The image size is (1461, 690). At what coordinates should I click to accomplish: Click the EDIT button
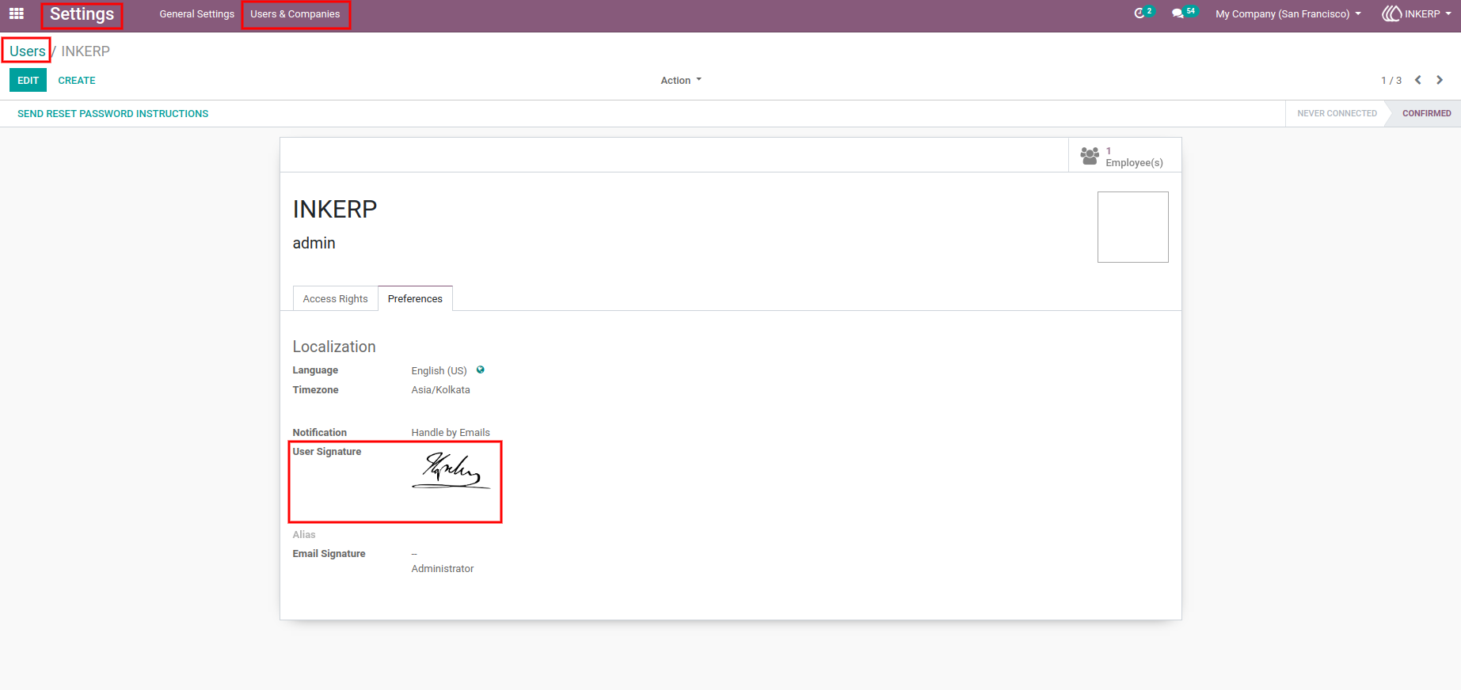28,80
